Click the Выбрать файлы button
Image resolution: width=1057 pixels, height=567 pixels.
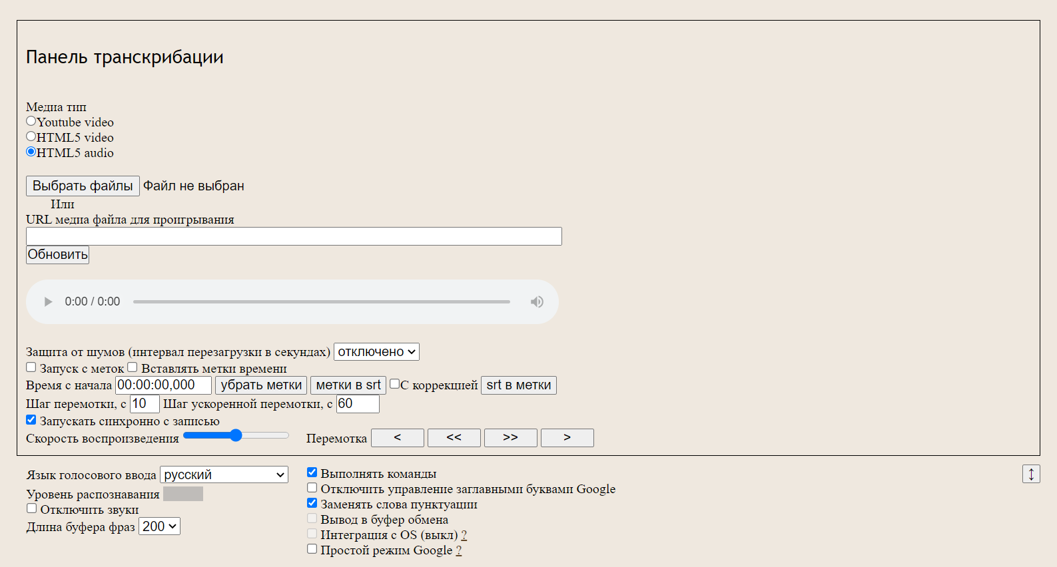point(83,186)
